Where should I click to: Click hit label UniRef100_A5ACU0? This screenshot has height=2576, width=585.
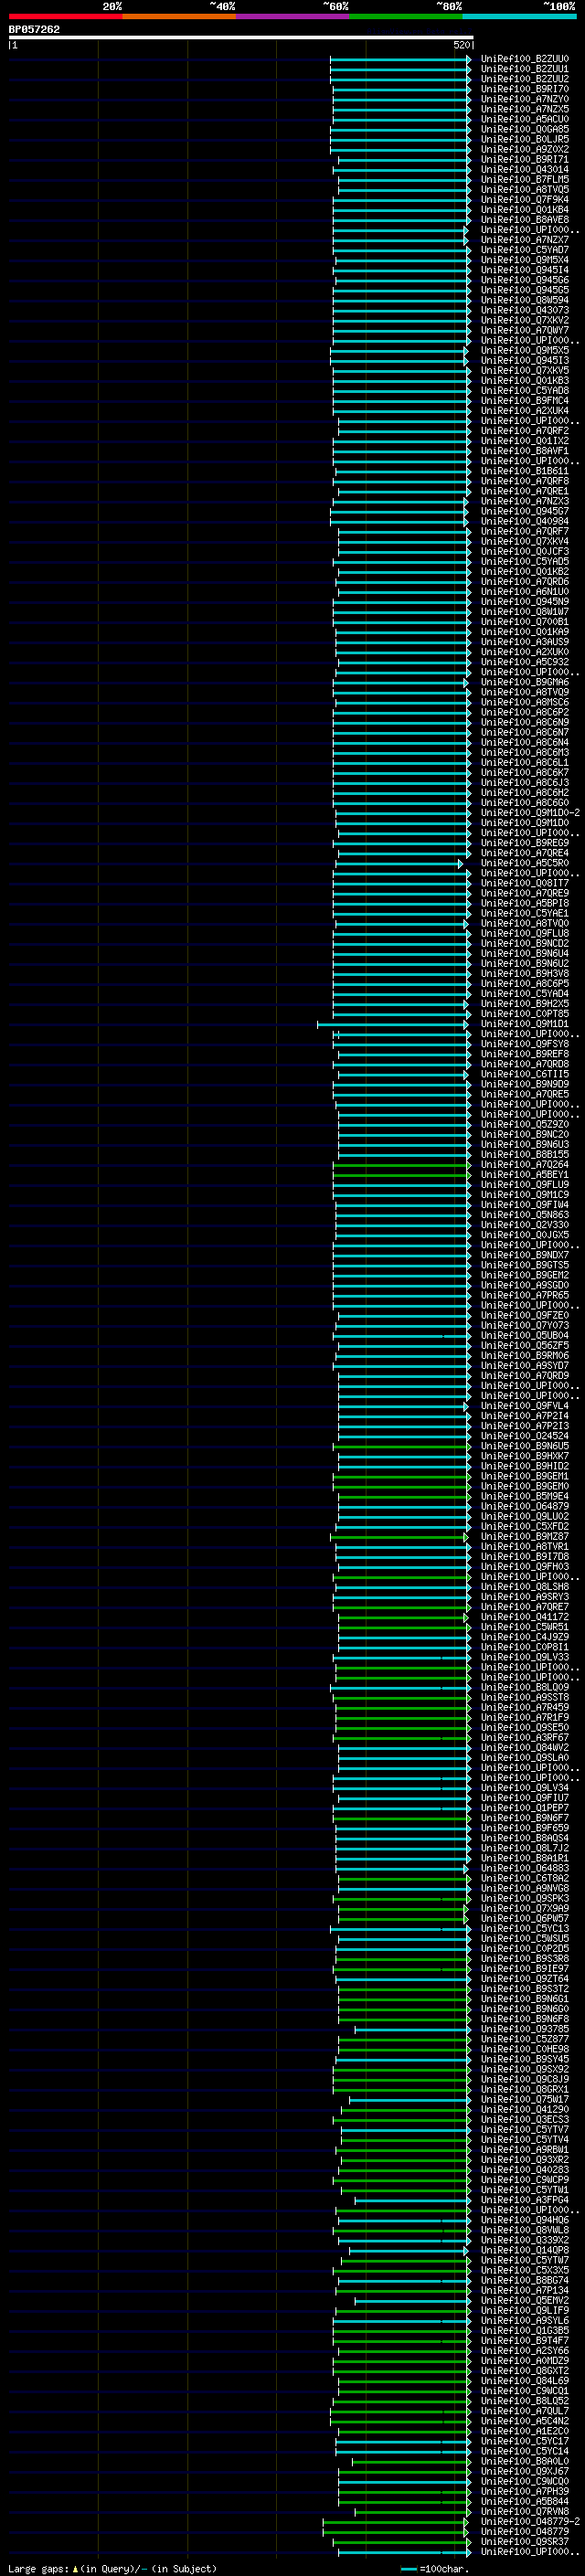[x=524, y=119]
